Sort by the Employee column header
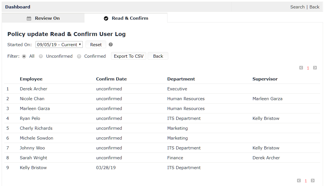The height and width of the screenshot is (186, 325). point(31,79)
